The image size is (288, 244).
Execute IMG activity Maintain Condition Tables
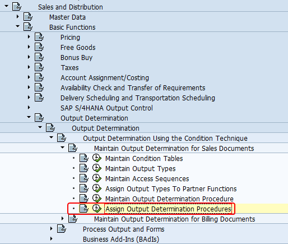[97, 158]
